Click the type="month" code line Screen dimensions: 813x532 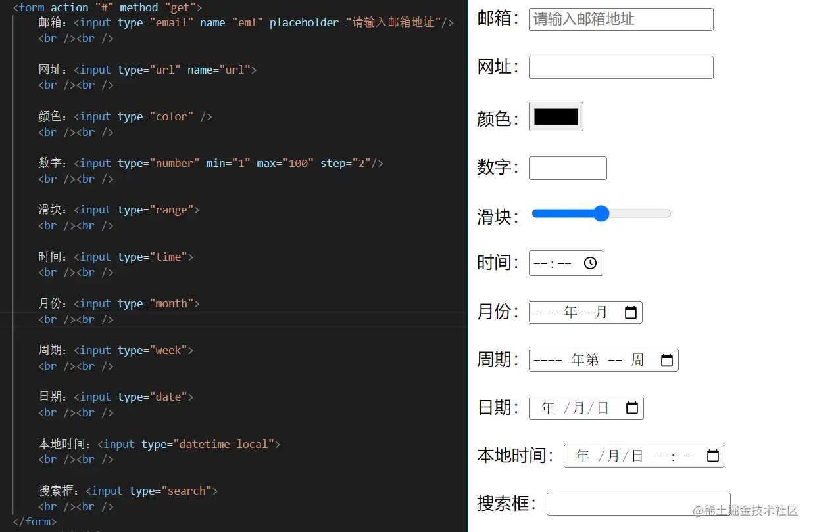point(118,303)
